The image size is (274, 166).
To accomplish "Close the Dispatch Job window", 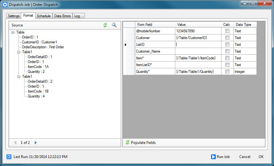I will pyautogui.click(x=264, y=3).
